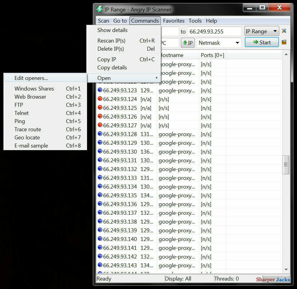
Task: Click the Ports [0+] column header
Action: point(212,55)
